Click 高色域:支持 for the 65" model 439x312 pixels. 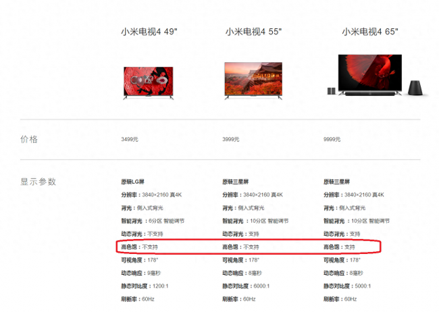[x=339, y=247]
